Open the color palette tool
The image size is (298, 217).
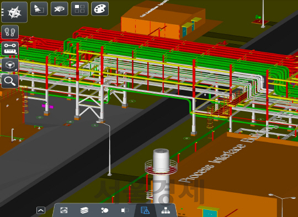[100, 9]
